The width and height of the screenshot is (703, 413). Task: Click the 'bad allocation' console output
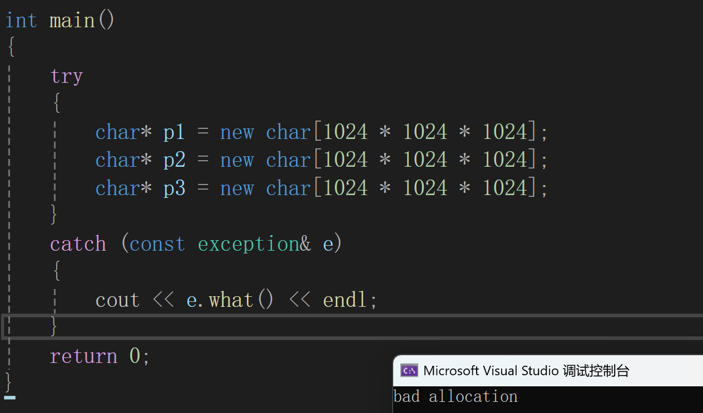pyautogui.click(x=456, y=397)
